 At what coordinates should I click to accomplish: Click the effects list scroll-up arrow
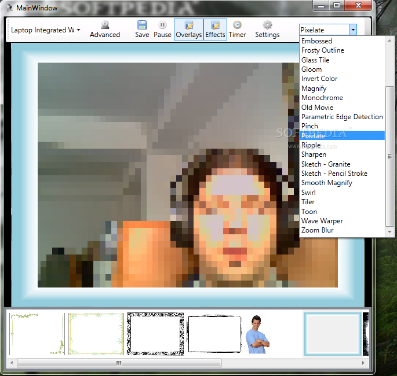point(389,40)
